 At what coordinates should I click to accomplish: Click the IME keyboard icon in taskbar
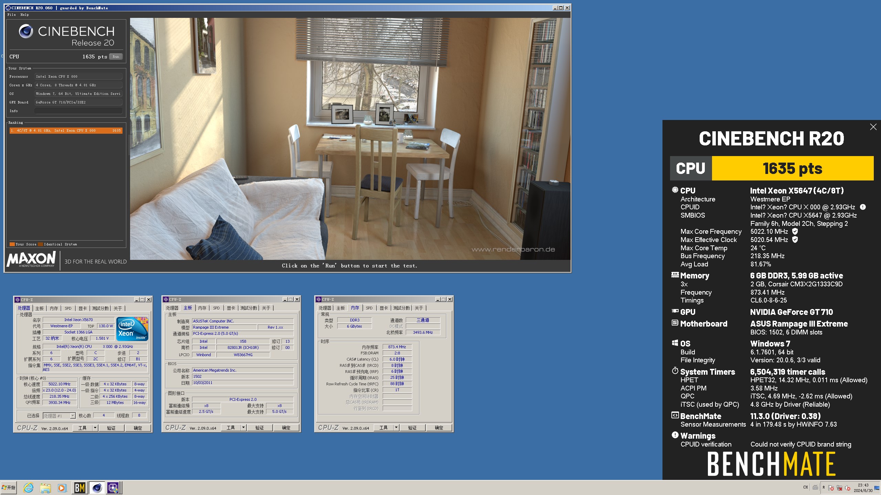tap(815, 487)
